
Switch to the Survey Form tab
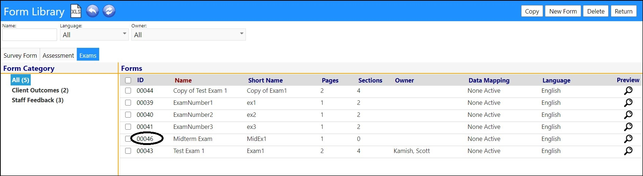click(20, 56)
